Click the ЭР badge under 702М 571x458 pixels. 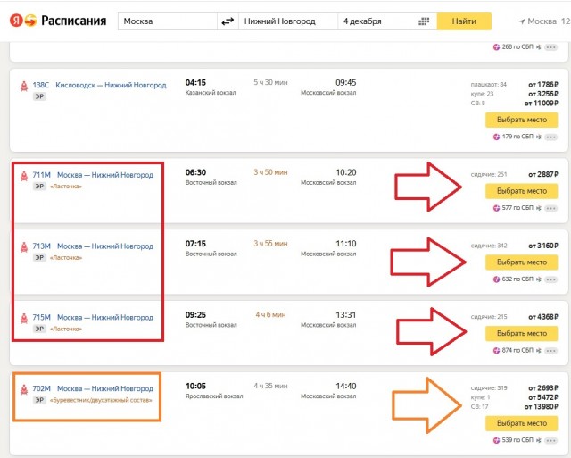coord(39,400)
